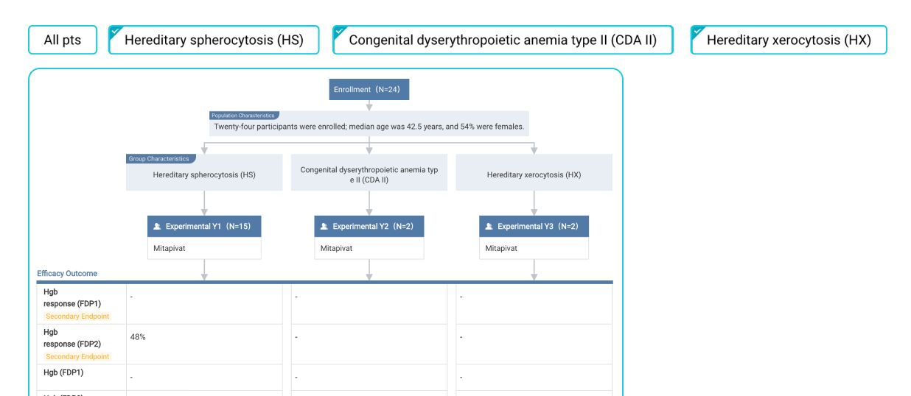Toggle the Hereditary spherocytosis (HS) filter
Viewport: 911px width, 396px height.
click(x=214, y=40)
